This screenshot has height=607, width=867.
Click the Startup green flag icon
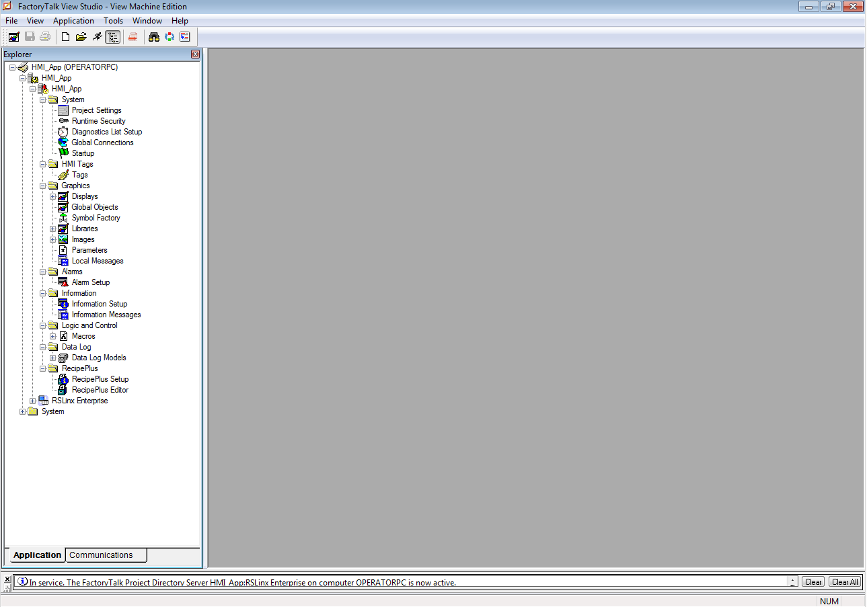point(63,153)
